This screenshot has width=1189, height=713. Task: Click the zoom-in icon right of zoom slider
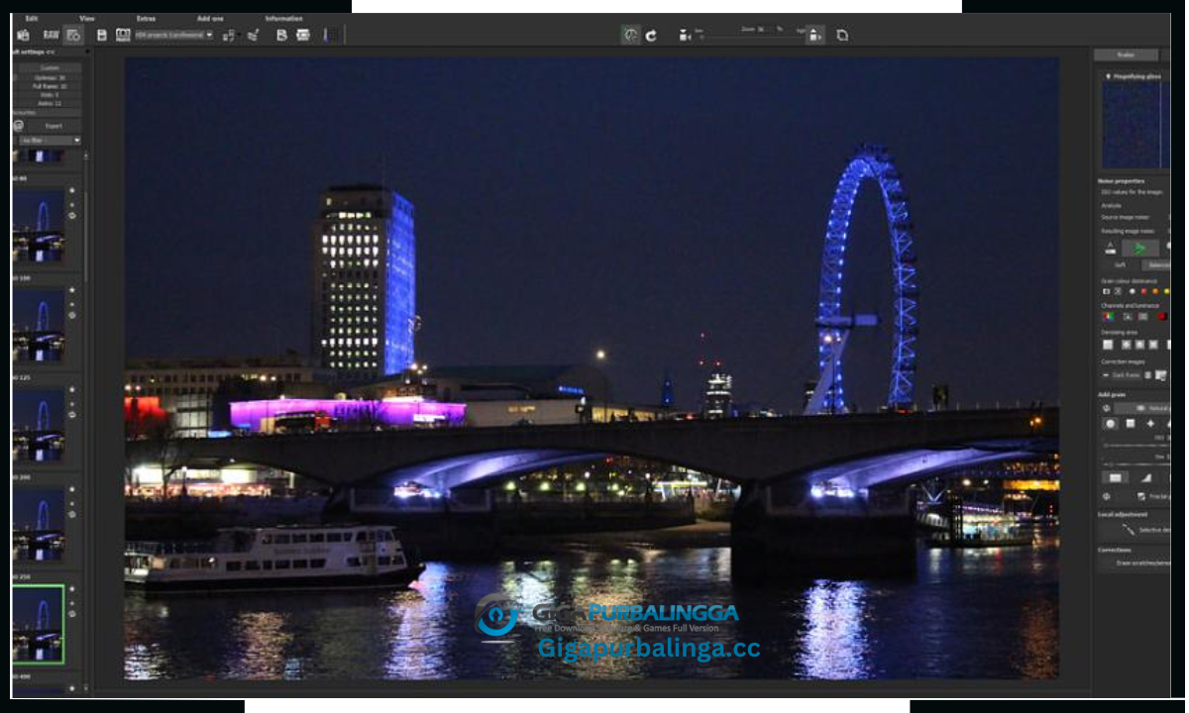coord(814,35)
